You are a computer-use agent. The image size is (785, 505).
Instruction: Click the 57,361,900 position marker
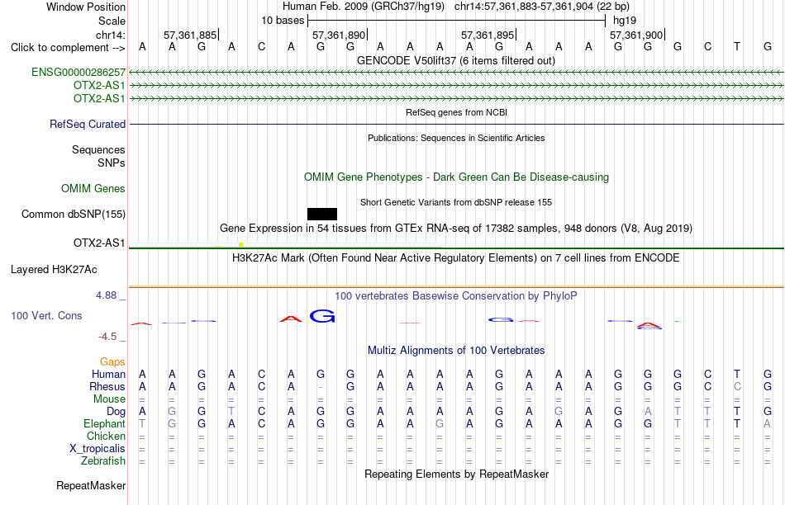click(x=636, y=35)
